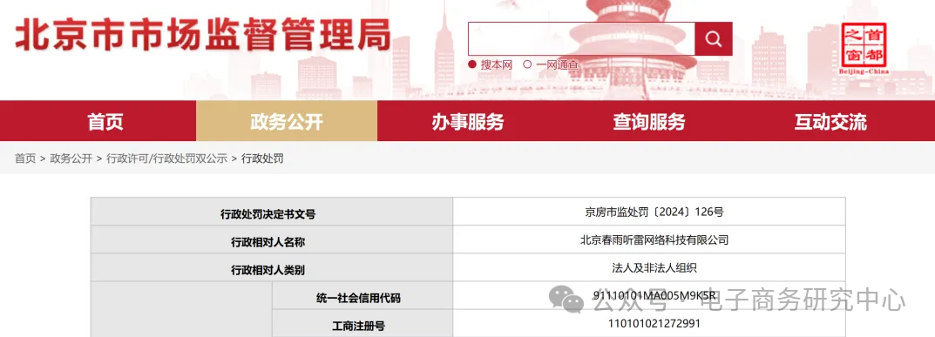Click the value 法人及非法人组织

(x=654, y=268)
